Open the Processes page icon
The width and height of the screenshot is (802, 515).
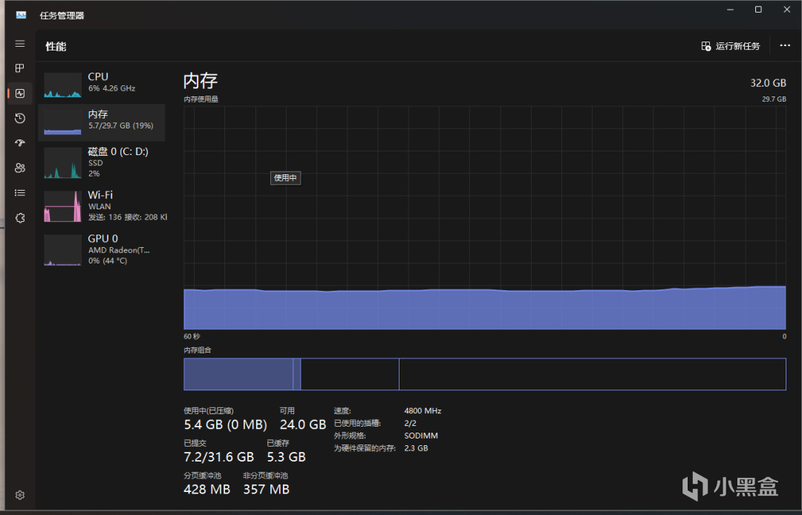[x=20, y=68]
